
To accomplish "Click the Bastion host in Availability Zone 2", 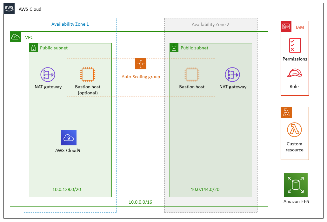I will click(192, 75).
